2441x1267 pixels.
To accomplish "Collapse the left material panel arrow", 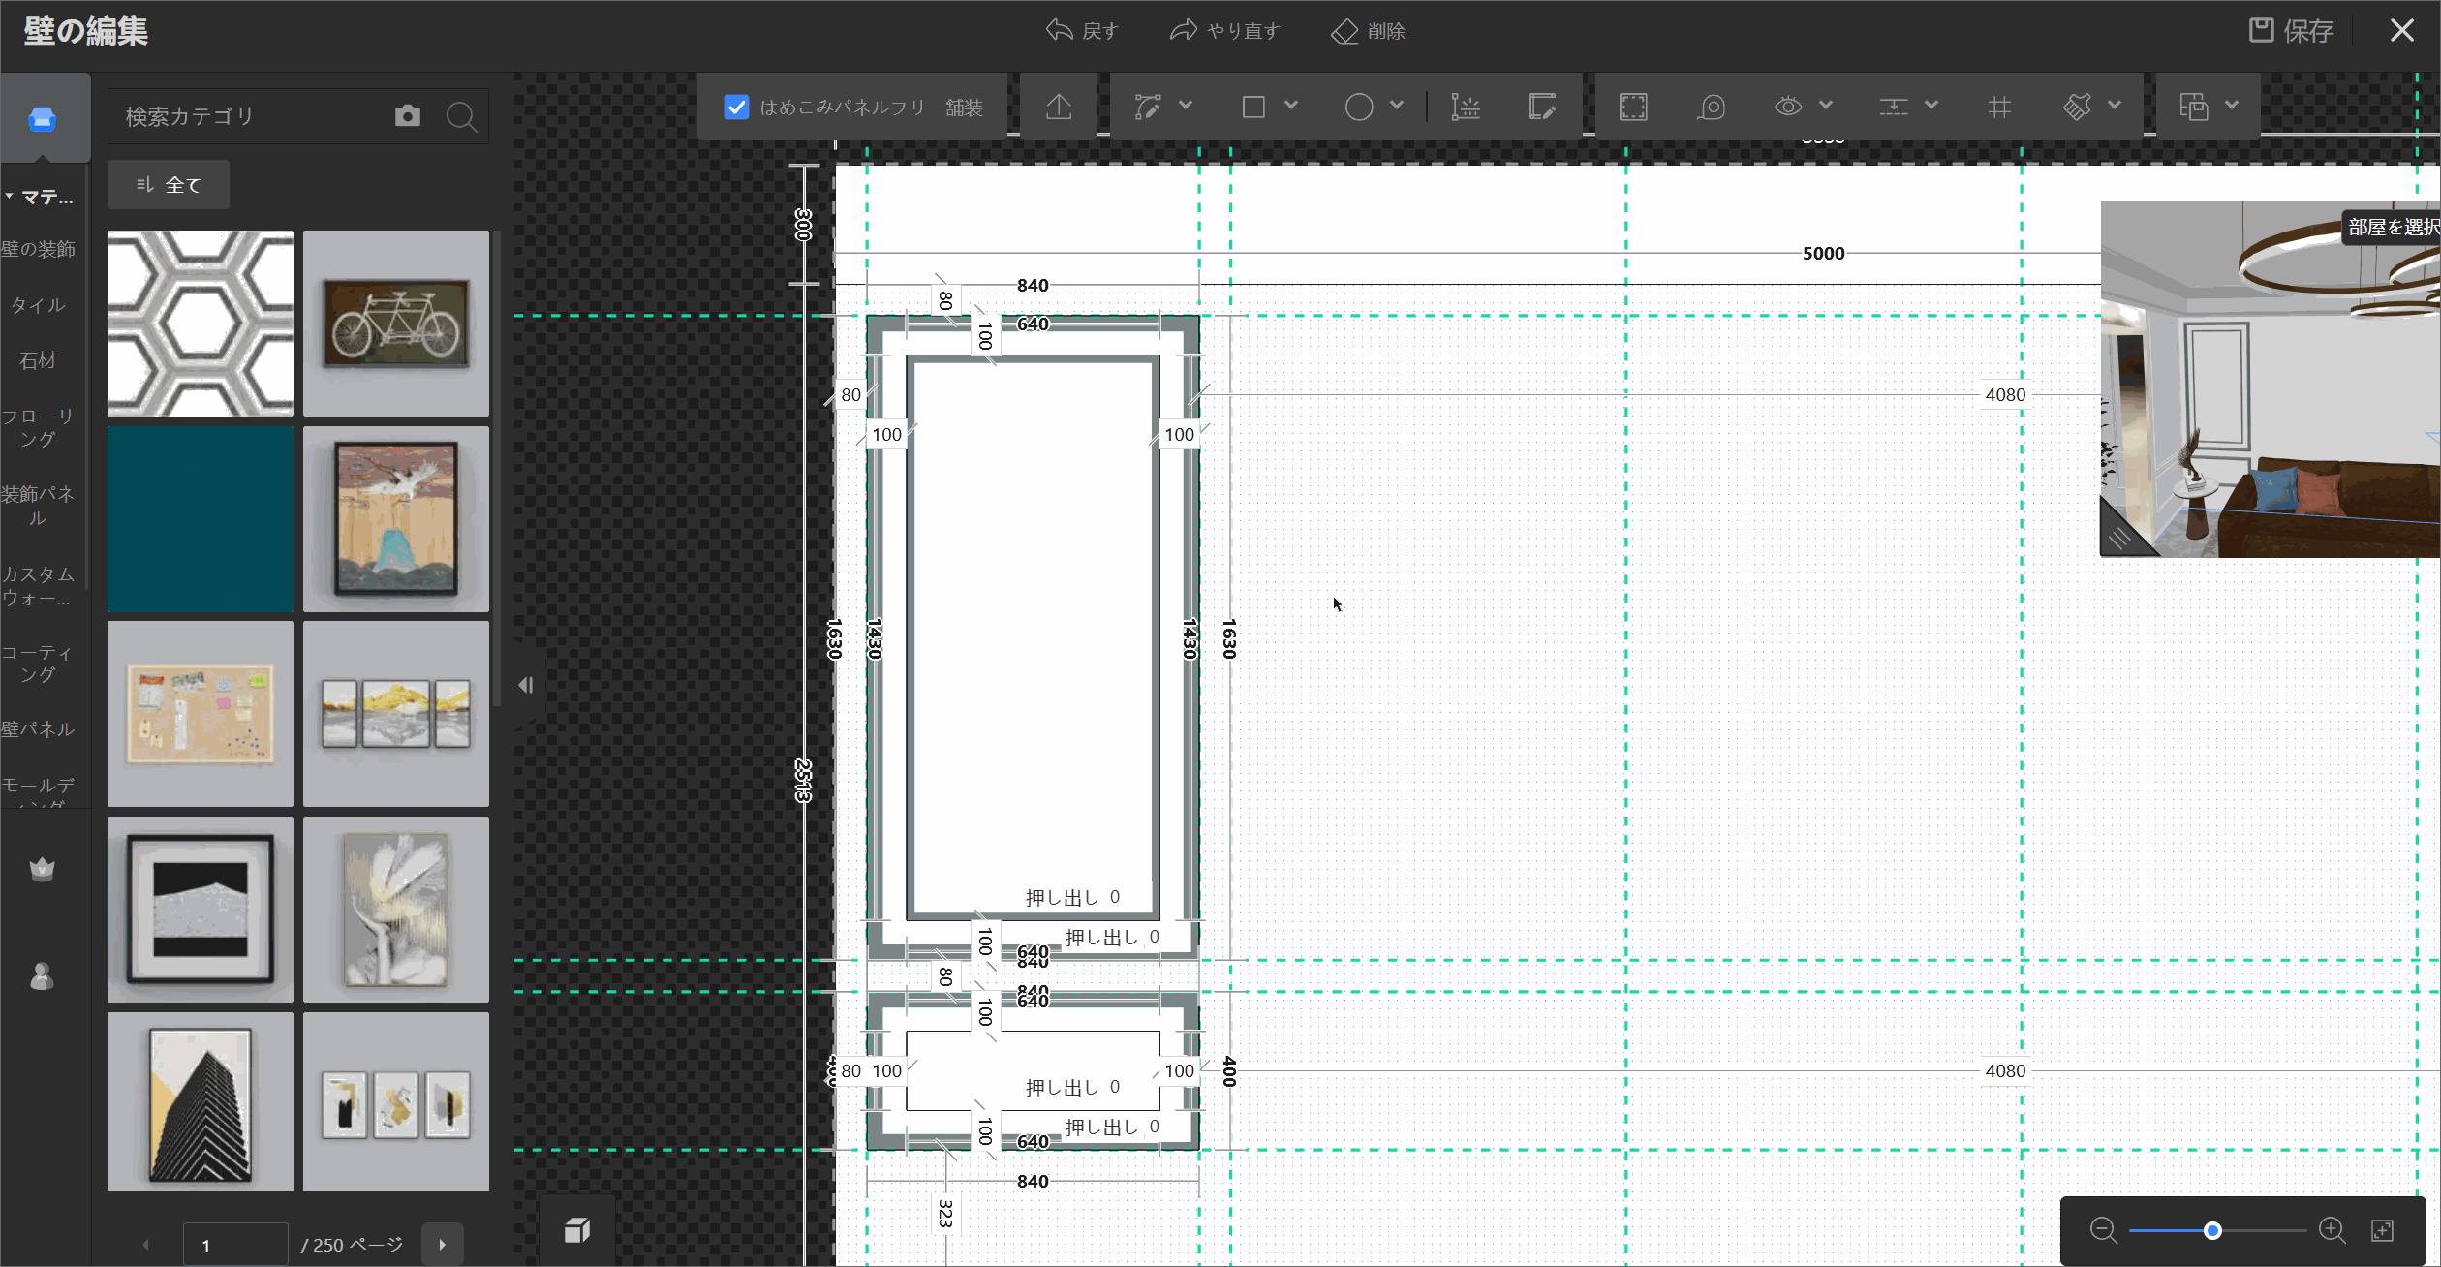I will click(526, 686).
